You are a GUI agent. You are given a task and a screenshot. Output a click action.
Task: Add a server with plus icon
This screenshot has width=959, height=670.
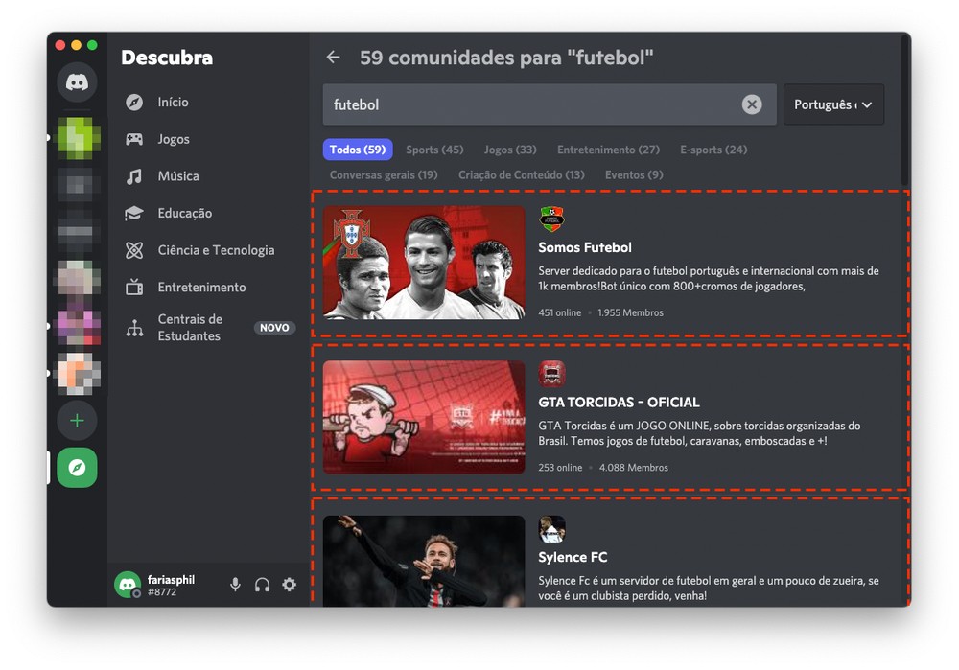point(77,421)
